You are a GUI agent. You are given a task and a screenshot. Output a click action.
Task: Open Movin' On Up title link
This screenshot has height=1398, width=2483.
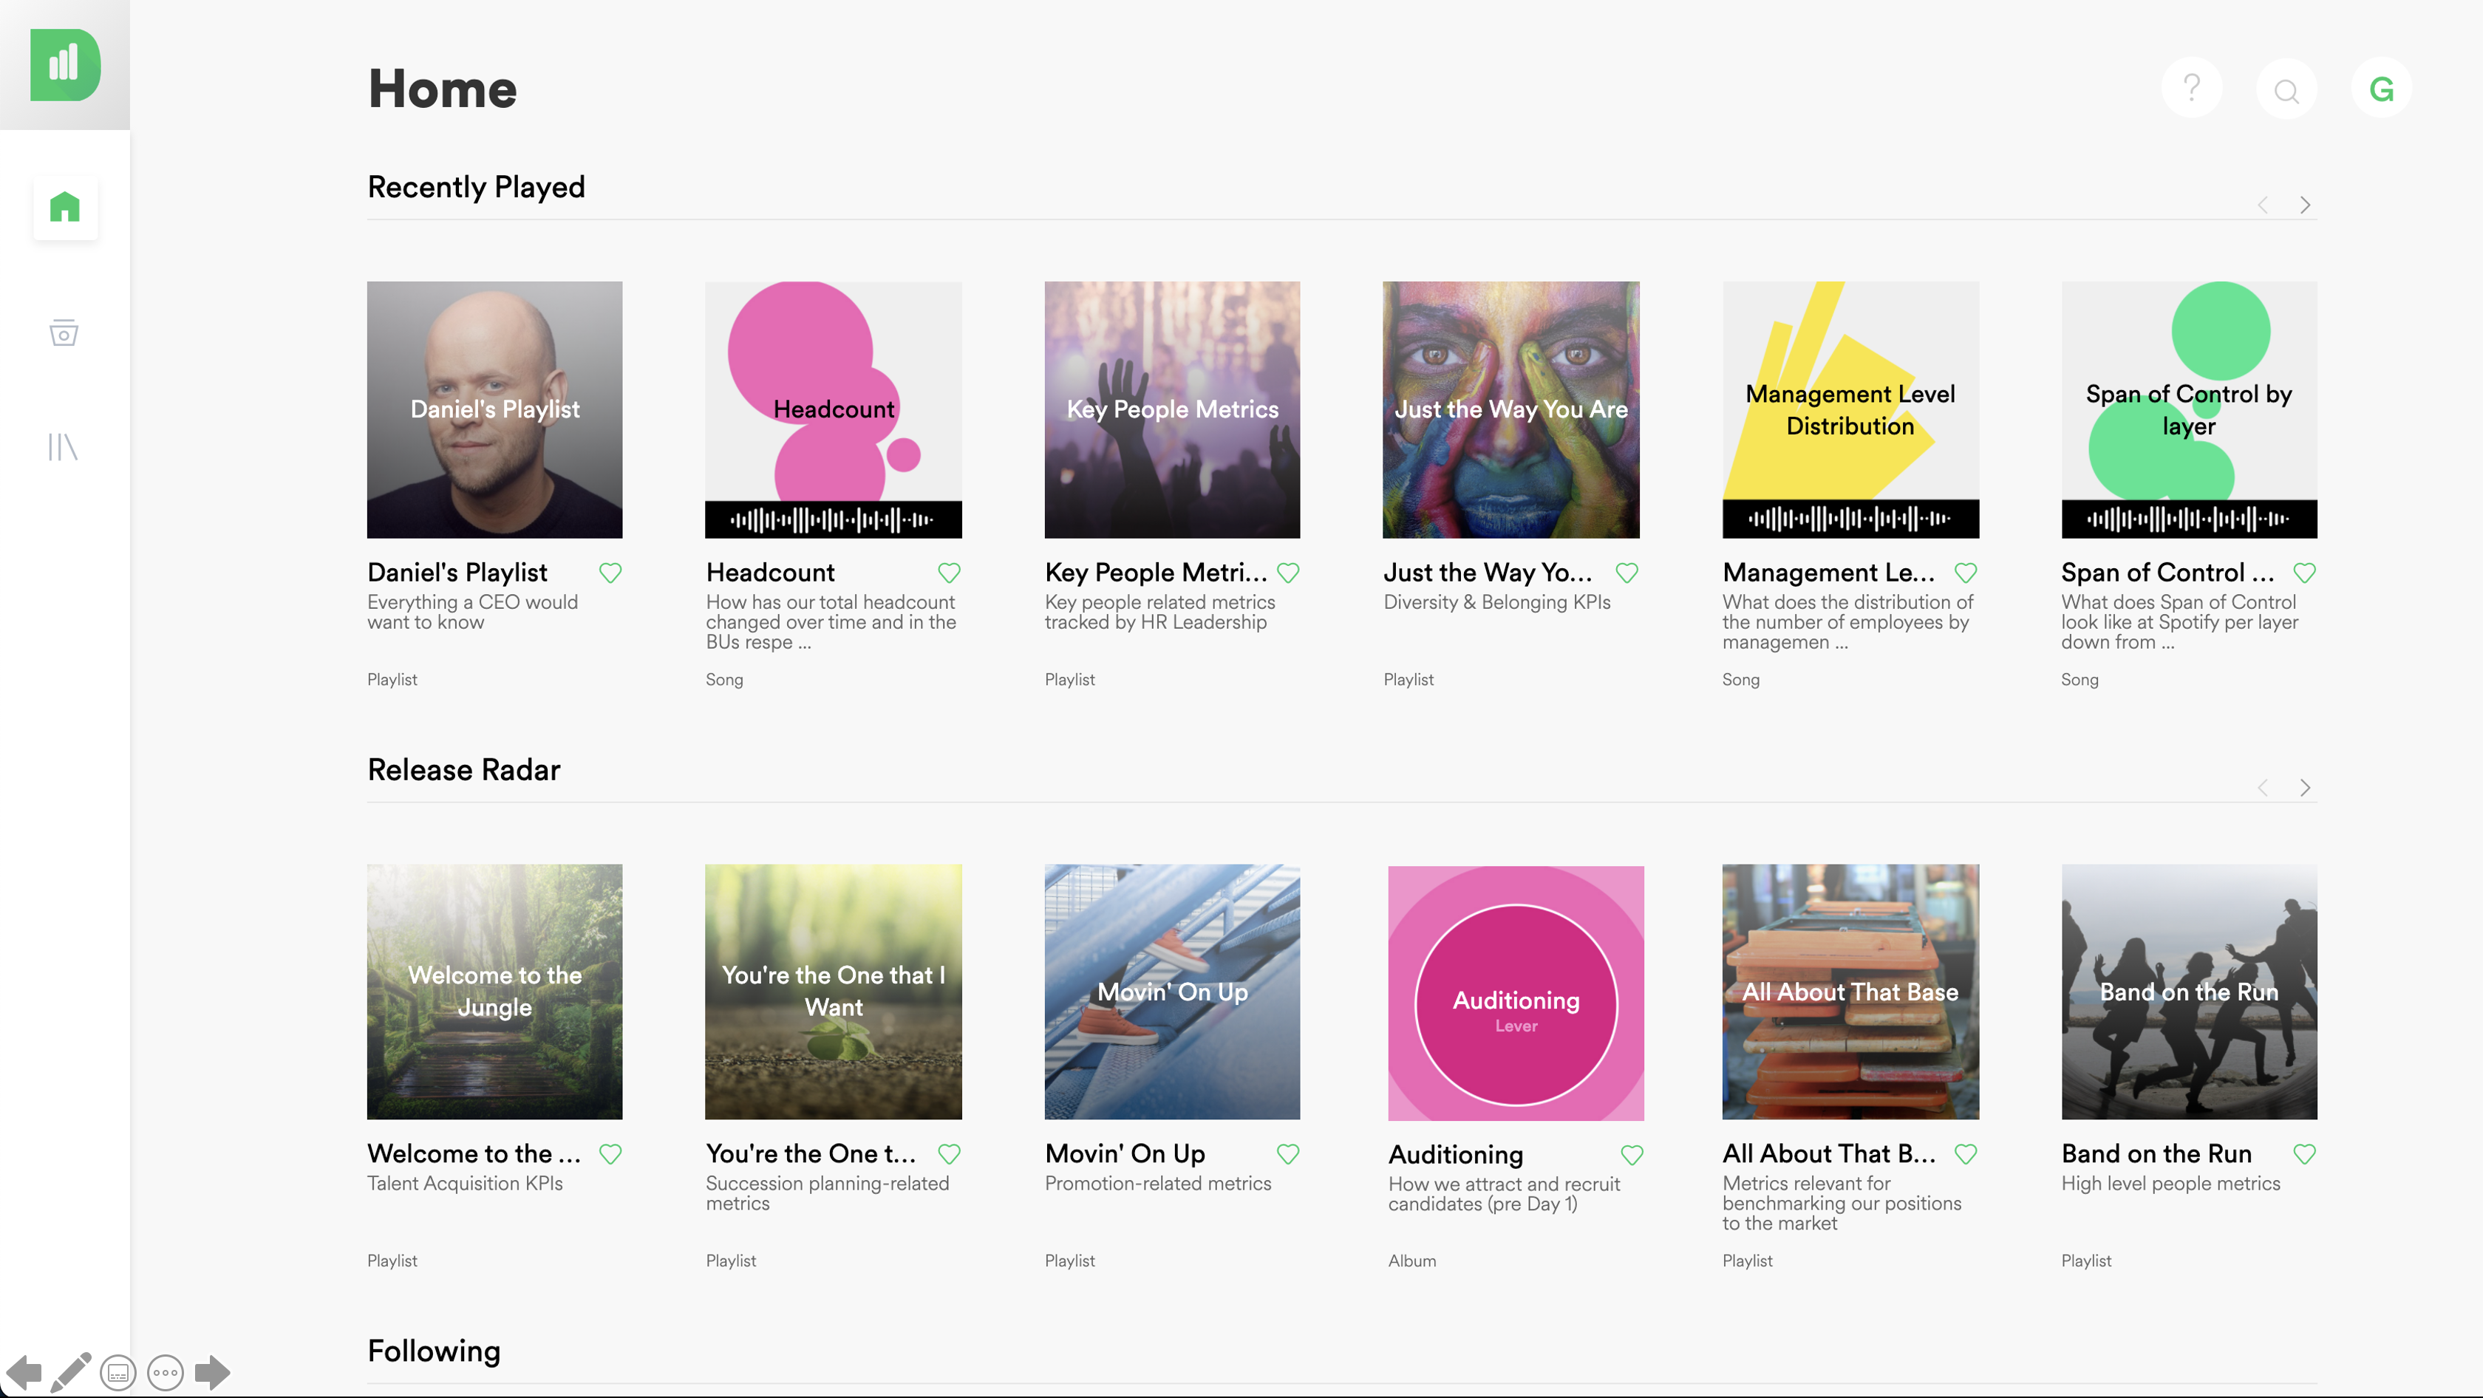click(1125, 1153)
